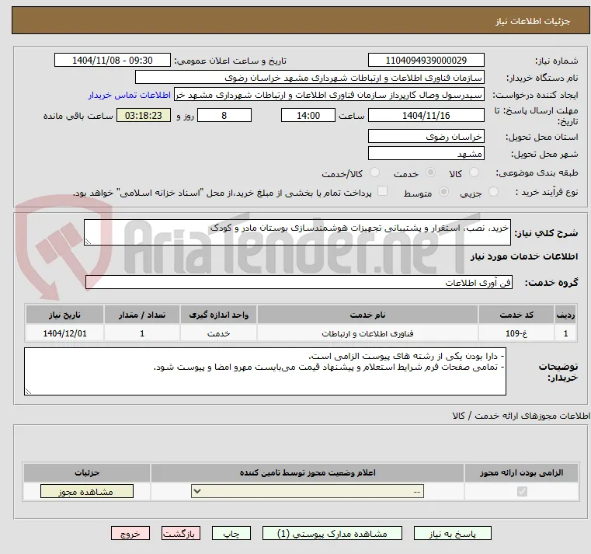
Task: Click the اطلاعات خدمات مورد نیاز heading
Action: point(524,256)
